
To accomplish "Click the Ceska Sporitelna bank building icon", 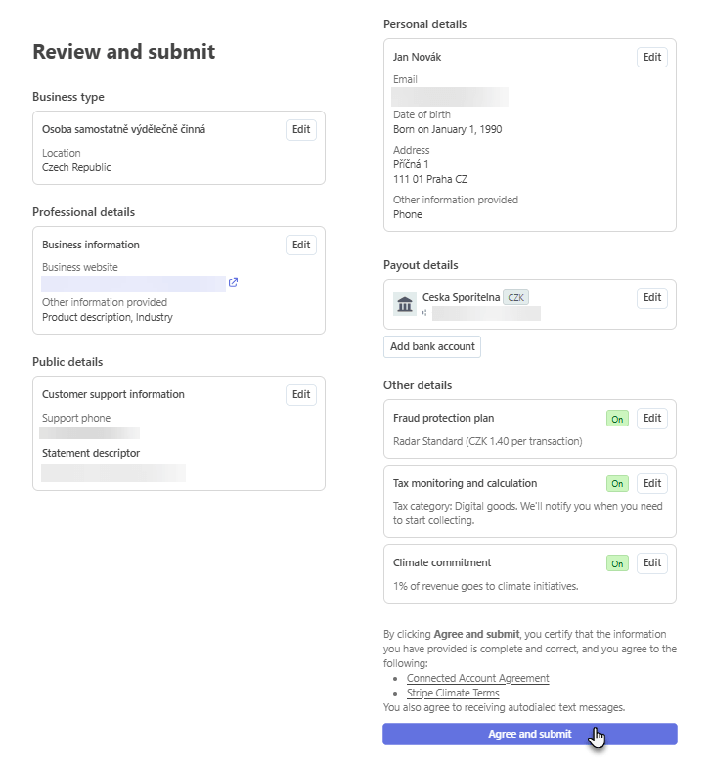I will click(x=405, y=304).
